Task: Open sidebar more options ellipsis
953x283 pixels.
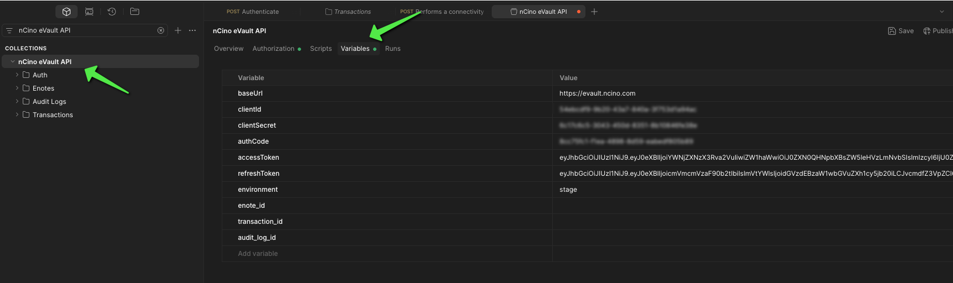Action: [192, 30]
